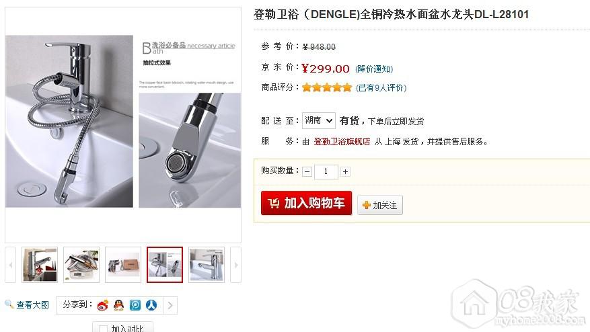This screenshot has height=332, width=590.
Task: Add item with 加入购物车 button
Action: point(306,203)
